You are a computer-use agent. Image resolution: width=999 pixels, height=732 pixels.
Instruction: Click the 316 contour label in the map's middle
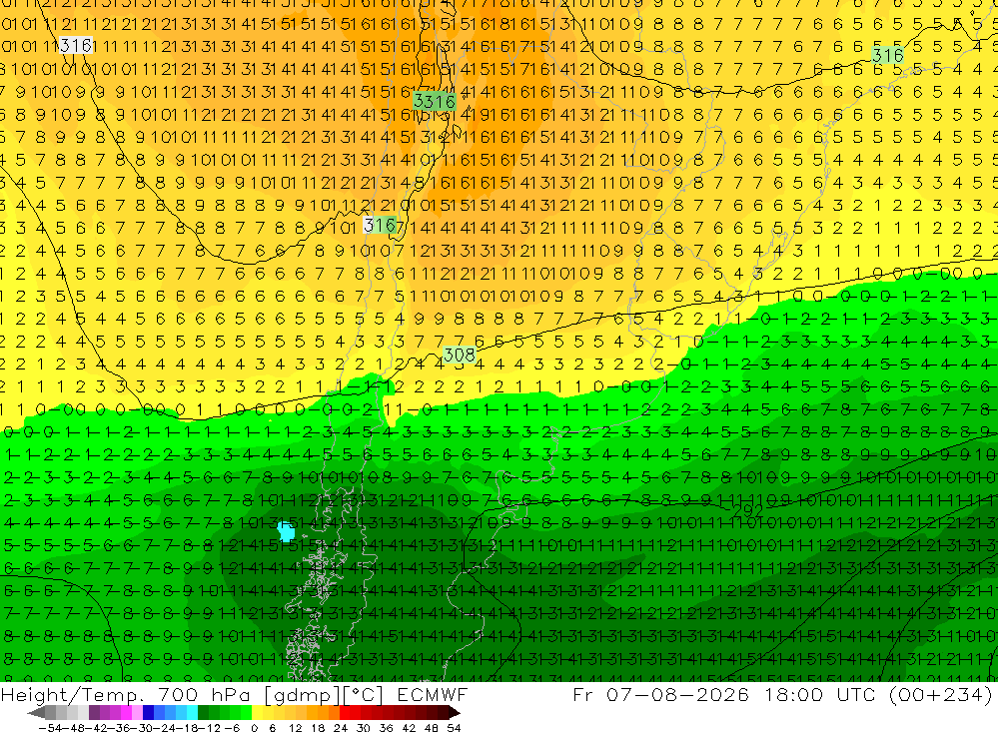[x=381, y=225]
